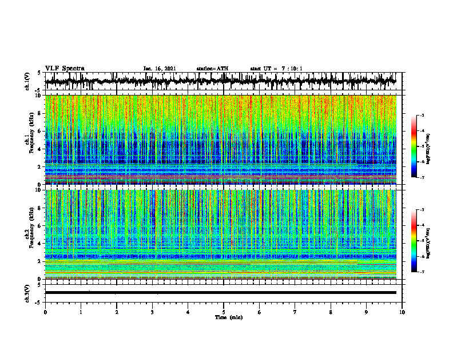Click the ch.2 color bar "log(PSD)" label
The height and width of the screenshot is (350, 453).
[x=428, y=243]
